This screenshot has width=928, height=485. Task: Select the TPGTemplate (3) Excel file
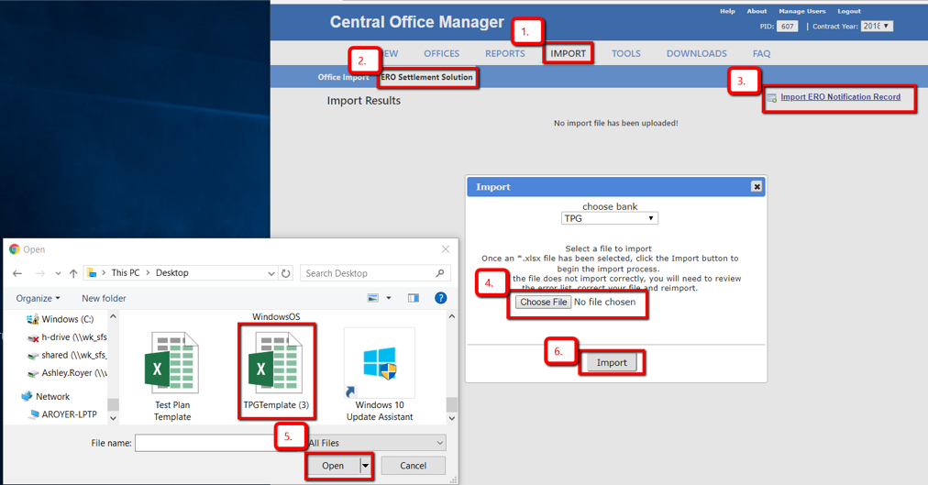(276, 371)
